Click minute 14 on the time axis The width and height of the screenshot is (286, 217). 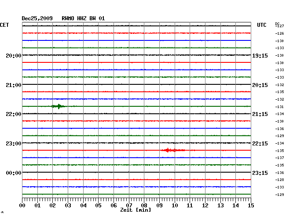click(x=235, y=206)
